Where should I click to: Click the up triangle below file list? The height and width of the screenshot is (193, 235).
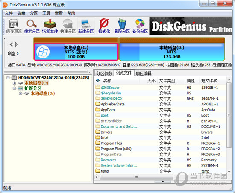pos(163,181)
